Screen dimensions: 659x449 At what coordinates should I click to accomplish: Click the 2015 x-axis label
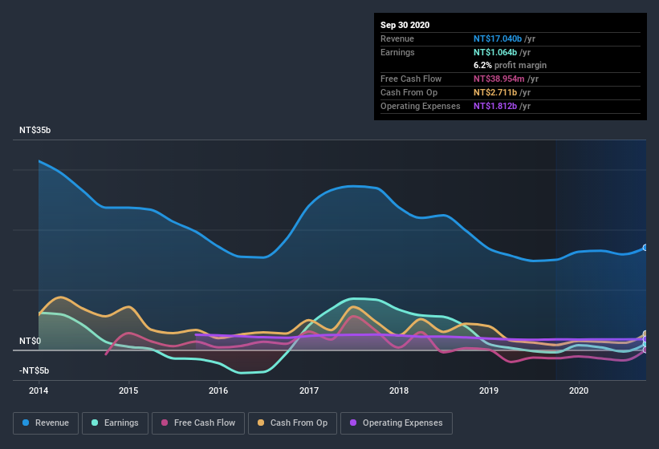click(x=128, y=390)
